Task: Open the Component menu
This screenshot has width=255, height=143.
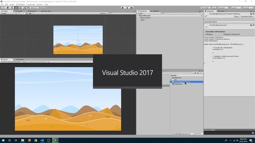Action: [x=31, y=4]
